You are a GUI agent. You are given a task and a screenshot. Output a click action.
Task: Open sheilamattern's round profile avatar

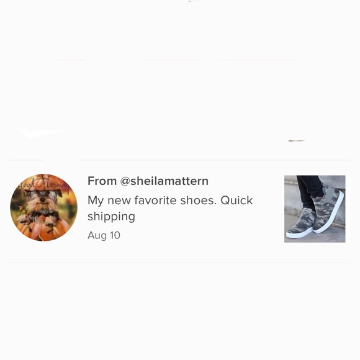point(43,207)
